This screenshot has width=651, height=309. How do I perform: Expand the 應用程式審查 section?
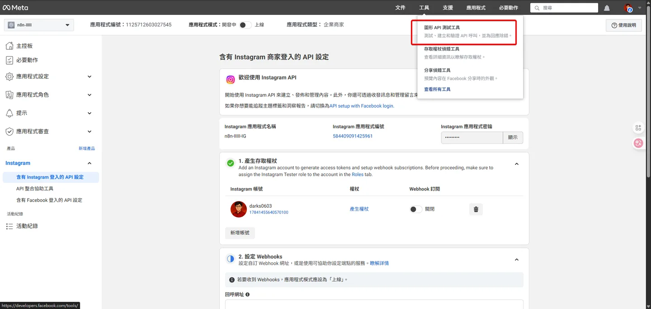90,131
